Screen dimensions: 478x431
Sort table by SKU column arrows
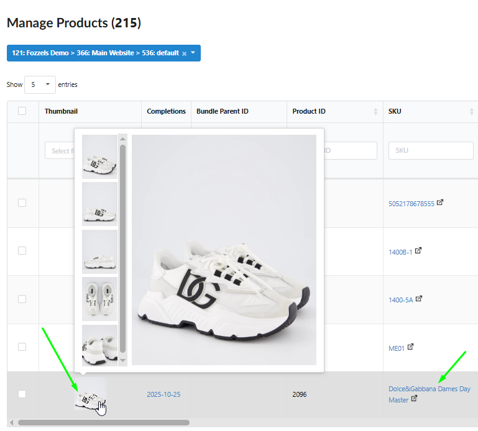coord(472,112)
